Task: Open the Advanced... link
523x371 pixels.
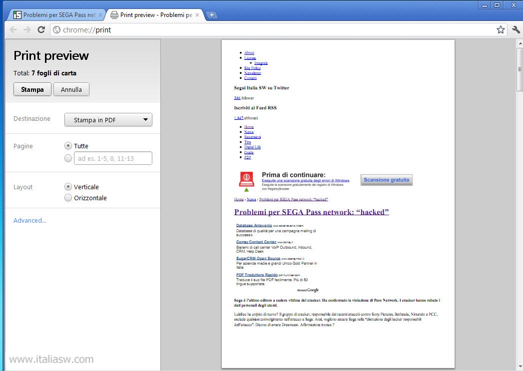Action: tap(30, 220)
